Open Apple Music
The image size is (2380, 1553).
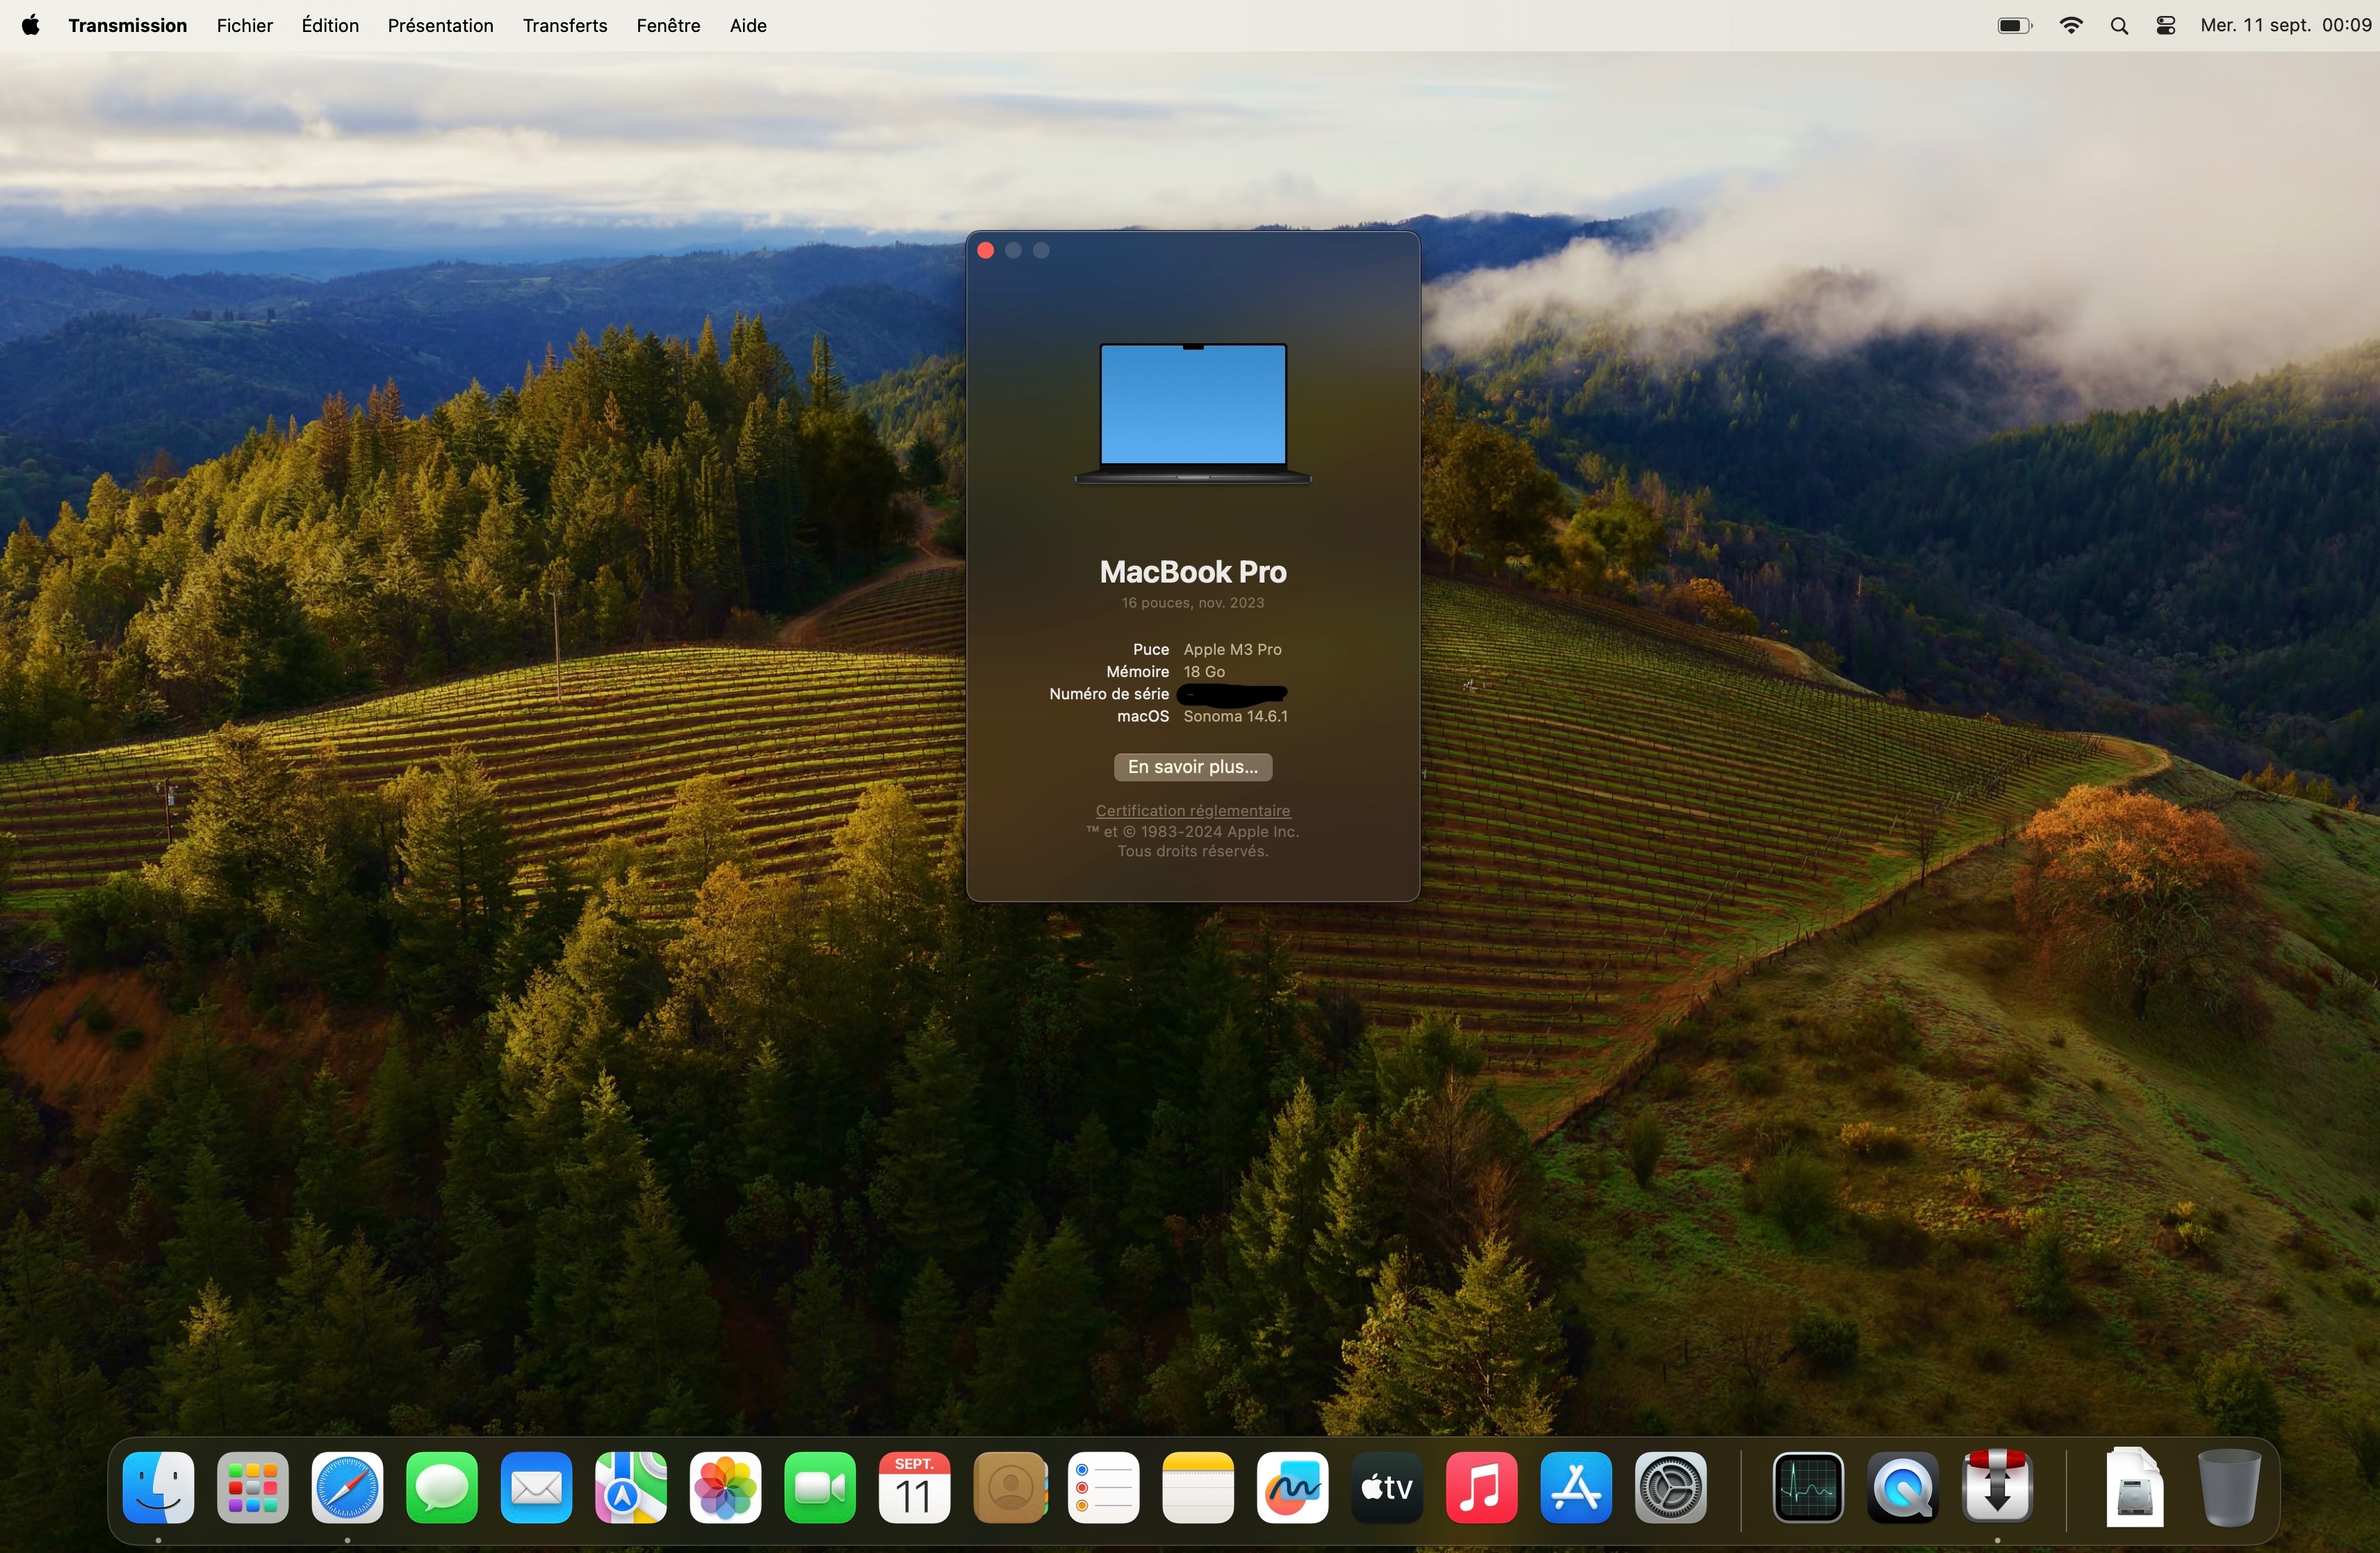pos(1481,1487)
